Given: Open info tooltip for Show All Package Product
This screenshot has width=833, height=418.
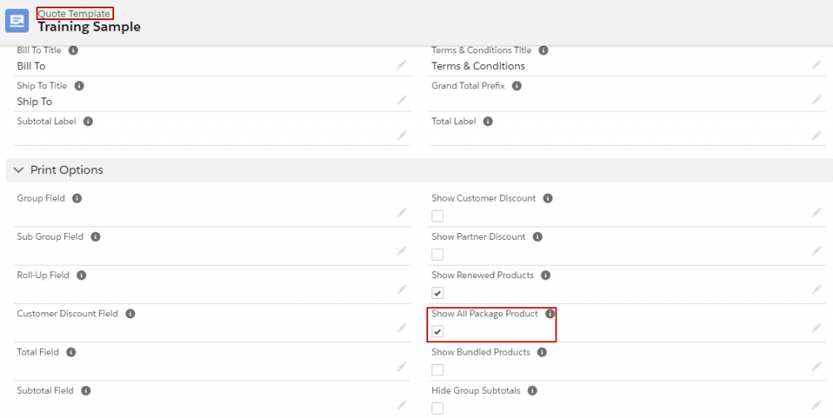Looking at the screenshot, I should pyautogui.click(x=550, y=314).
